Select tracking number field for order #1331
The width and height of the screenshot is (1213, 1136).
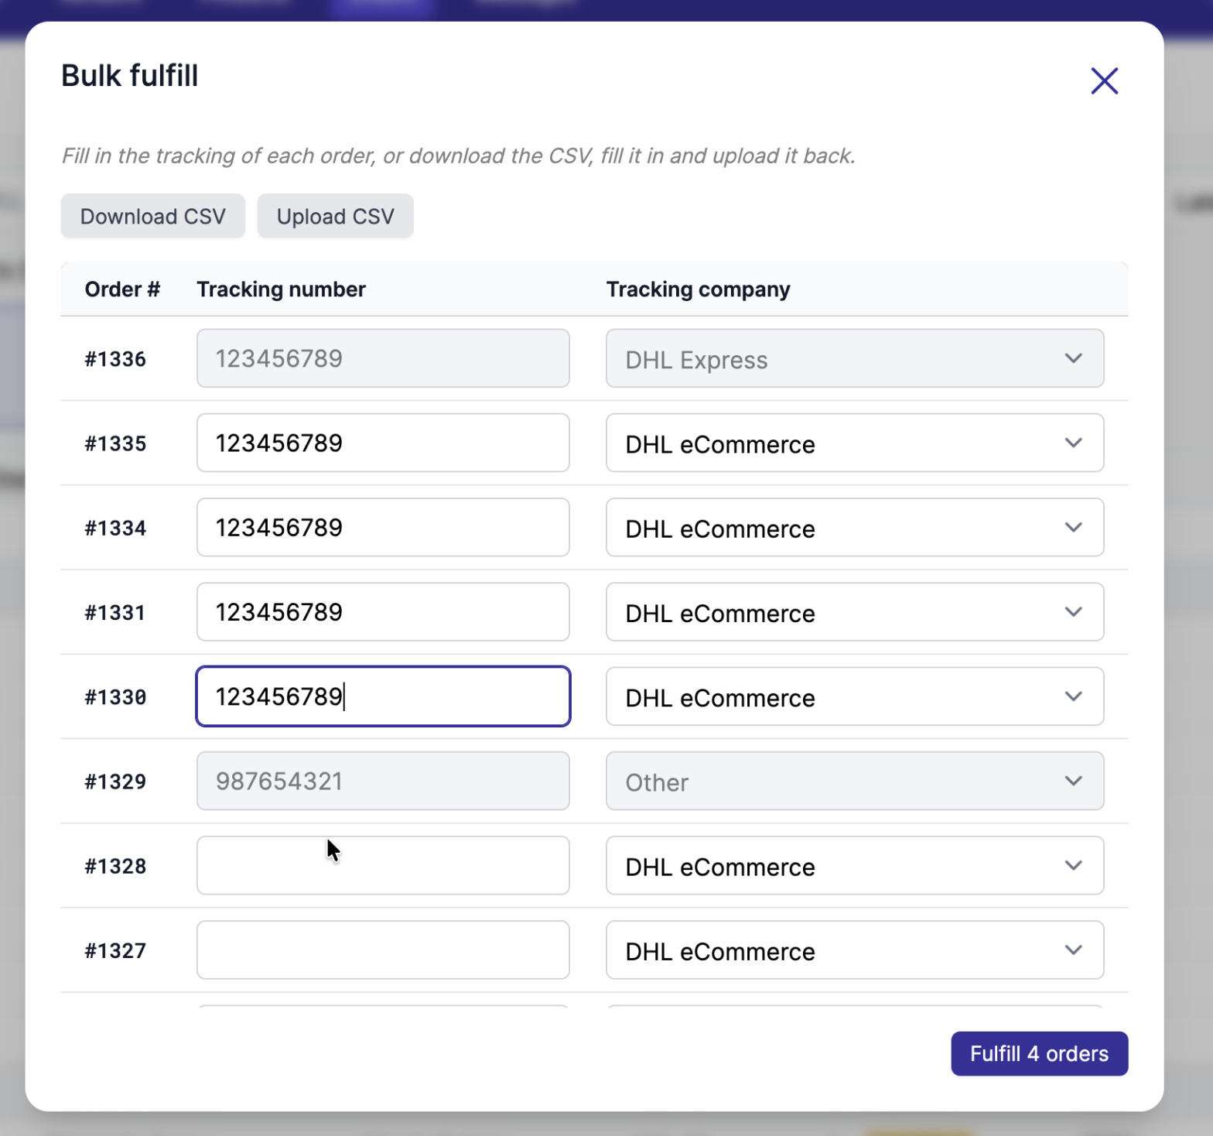(383, 611)
